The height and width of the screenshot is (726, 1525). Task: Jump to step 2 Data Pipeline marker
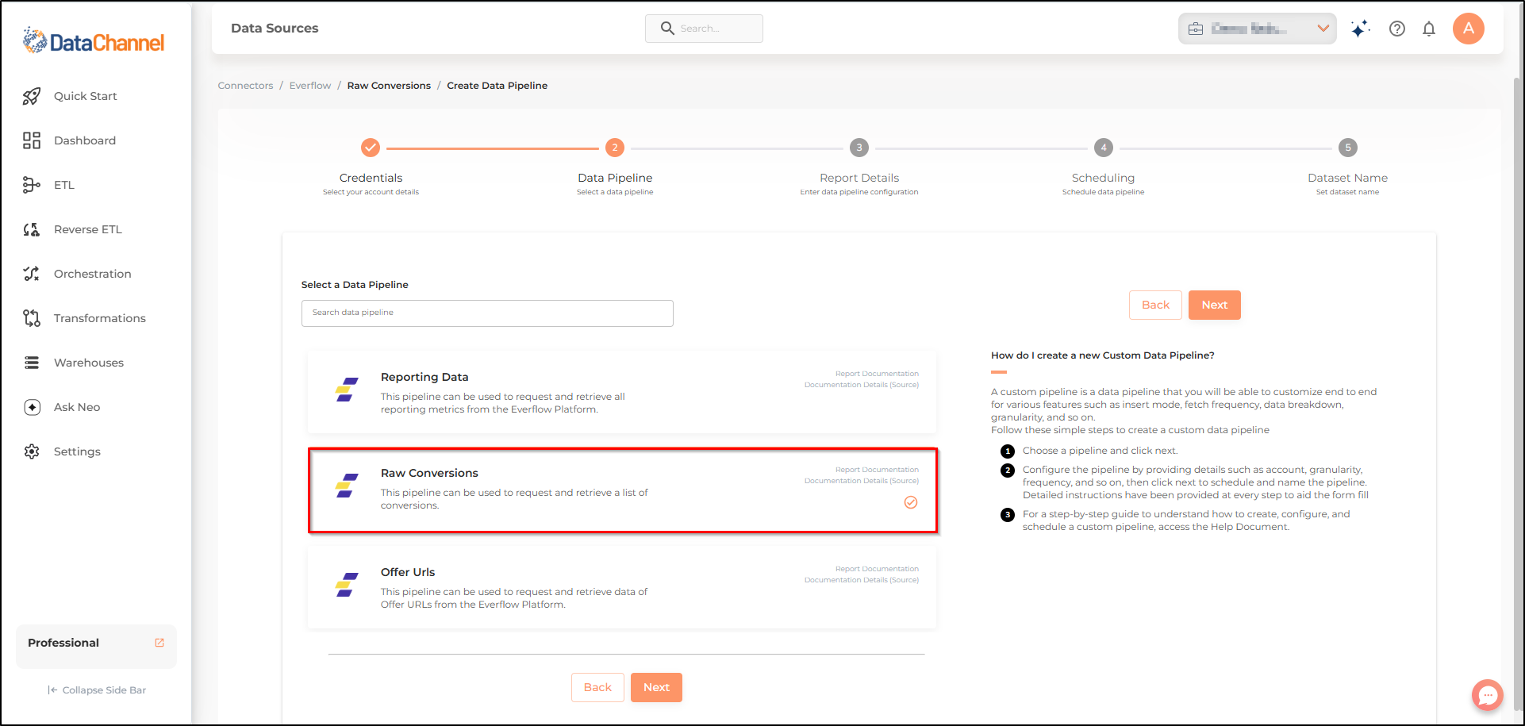coord(615,148)
